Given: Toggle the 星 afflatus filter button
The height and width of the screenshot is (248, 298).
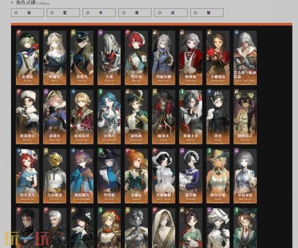Looking at the screenshot, I should (63, 13).
